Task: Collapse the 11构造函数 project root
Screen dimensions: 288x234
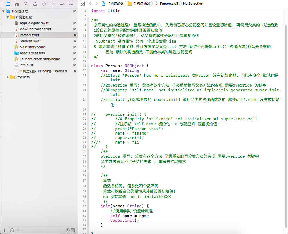Action: click(x=3, y=11)
